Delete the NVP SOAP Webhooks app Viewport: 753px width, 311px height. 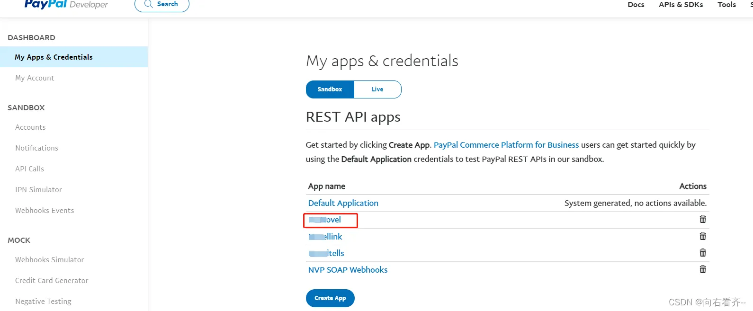[703, 269]
